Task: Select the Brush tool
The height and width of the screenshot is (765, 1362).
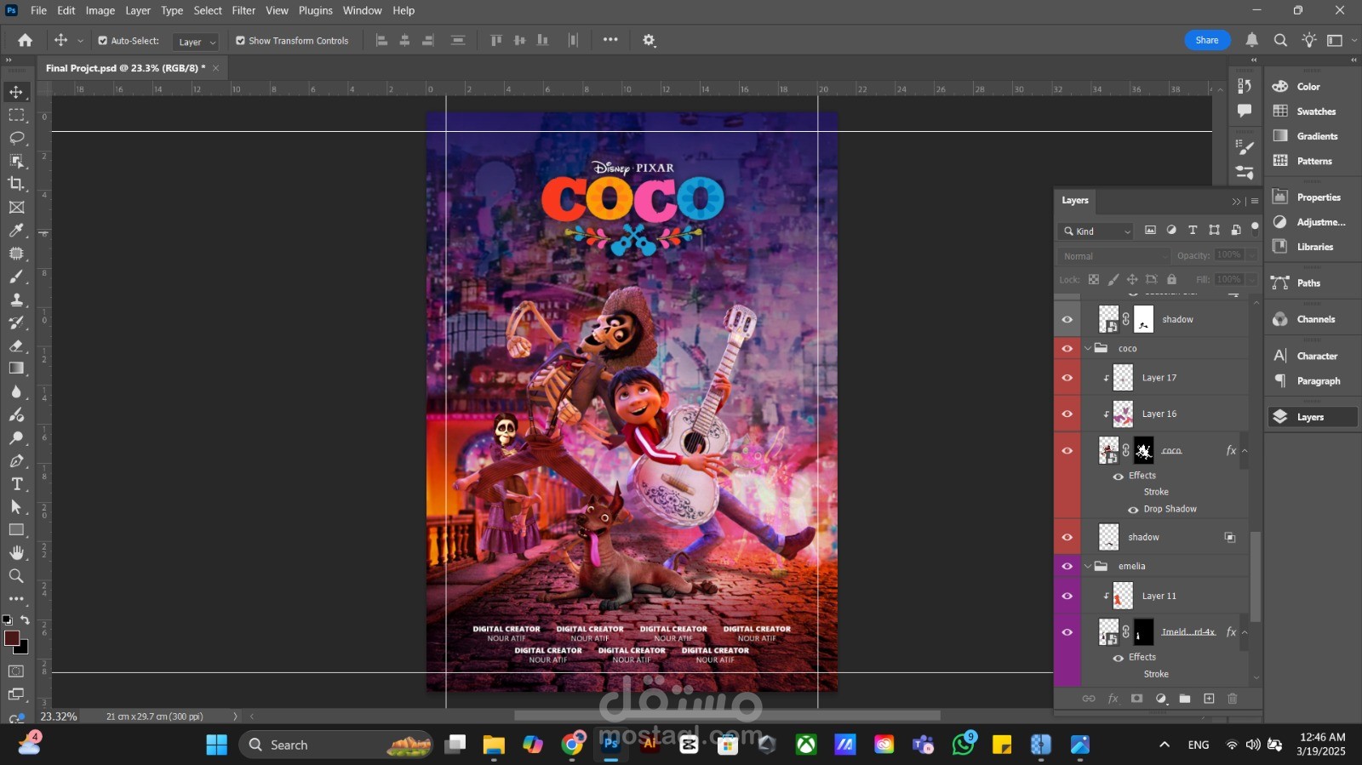Action: click(16, 277)
